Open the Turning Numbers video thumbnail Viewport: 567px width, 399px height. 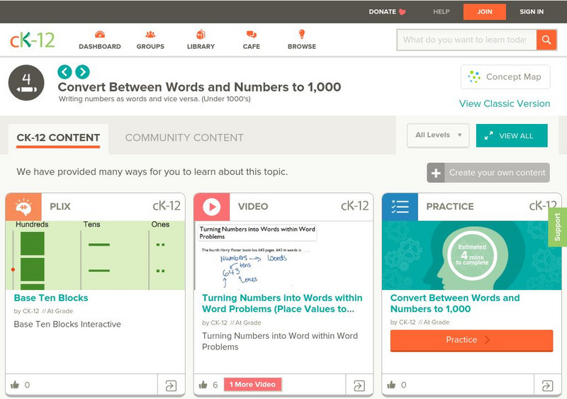coord(283,255)
